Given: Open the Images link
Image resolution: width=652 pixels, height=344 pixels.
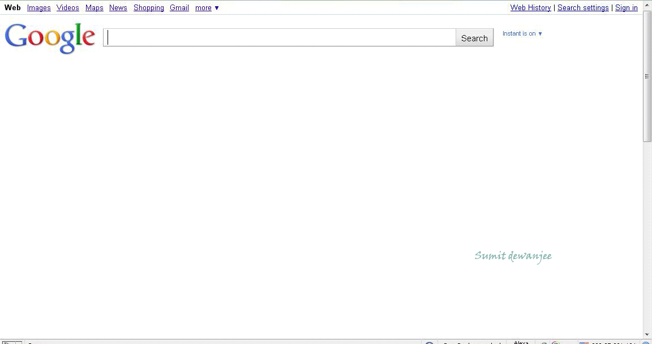Looking at the screenshot, I should [x=38, y=8].
